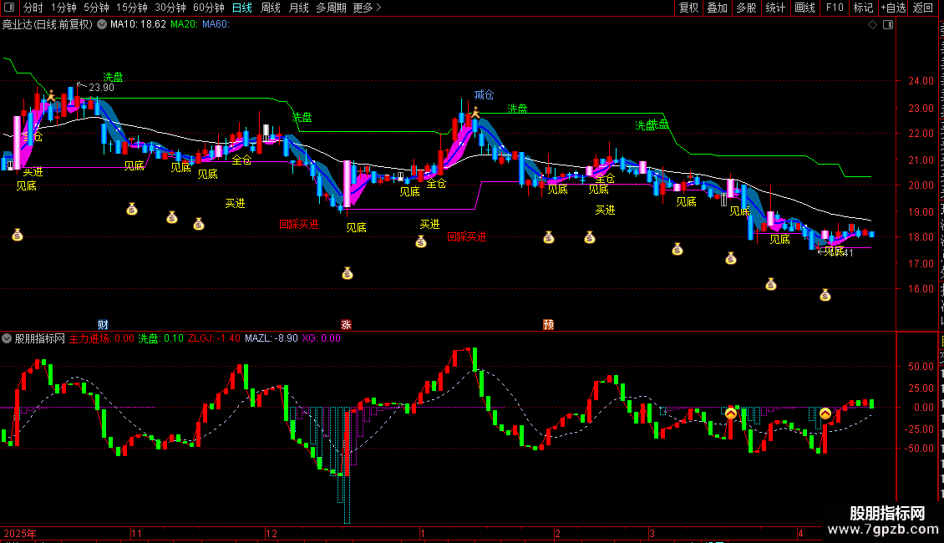Click the 涨 marker icon on the chart
944x543 pixels.
(346, 324)
